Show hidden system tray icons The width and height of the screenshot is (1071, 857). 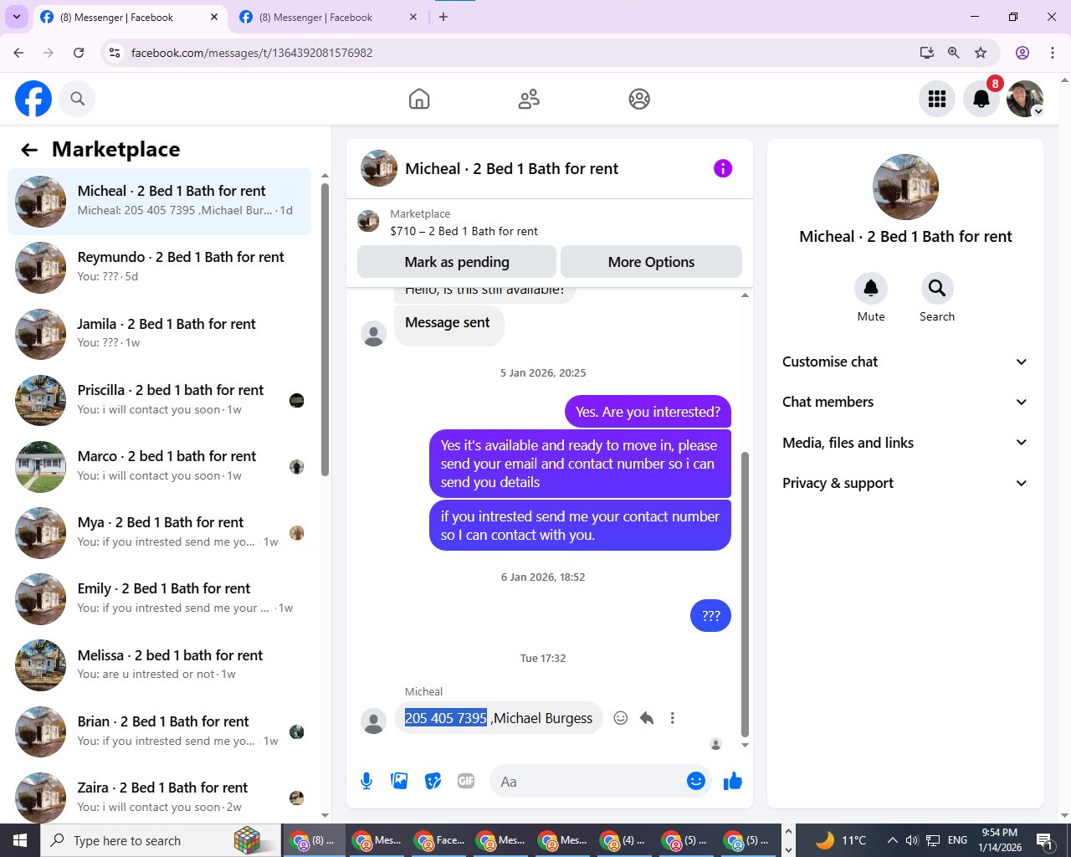[892, 840]
